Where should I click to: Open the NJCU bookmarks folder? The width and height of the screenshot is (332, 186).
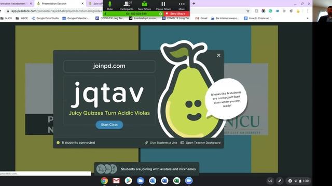[x=6, y=19]
